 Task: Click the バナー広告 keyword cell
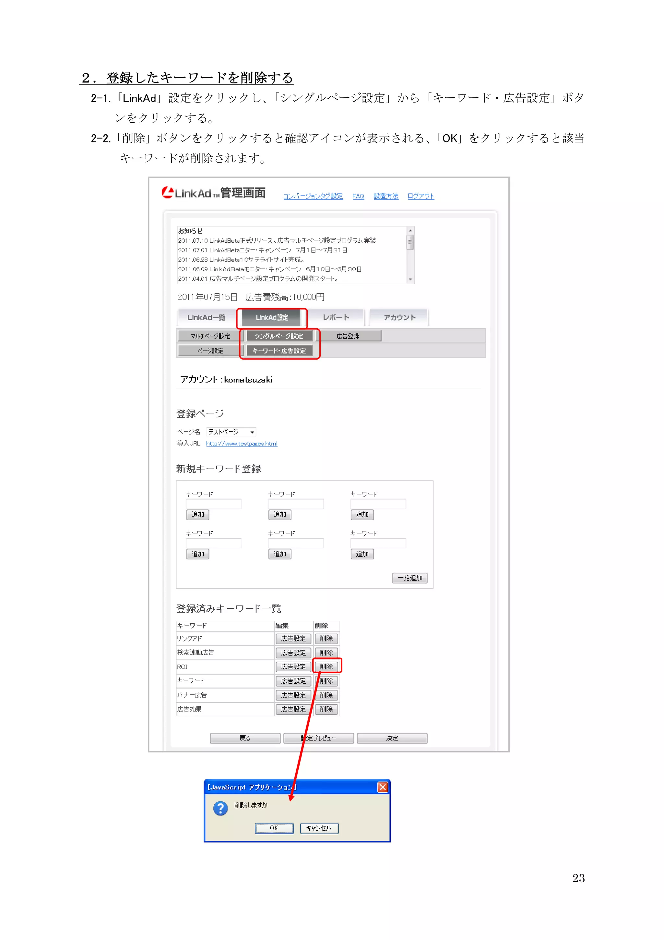[x=225, y=695]
